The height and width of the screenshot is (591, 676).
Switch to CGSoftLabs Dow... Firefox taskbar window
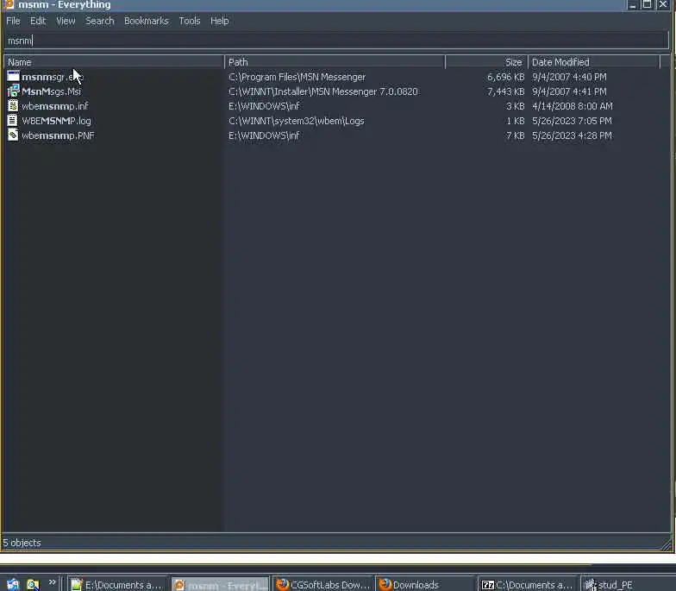tap(322, 585)
